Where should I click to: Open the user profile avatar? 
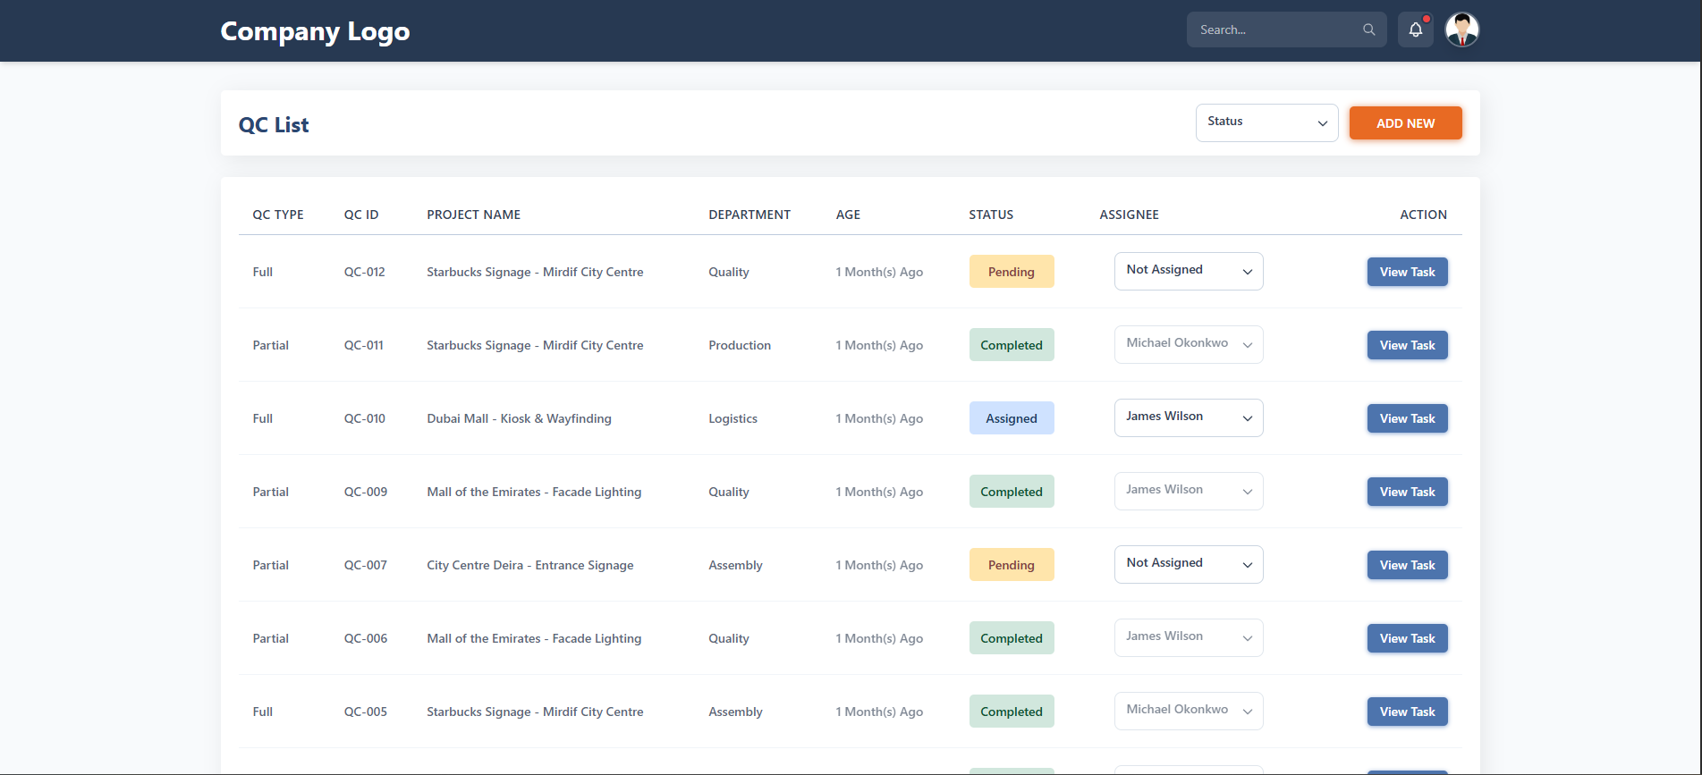point(1462,29)
